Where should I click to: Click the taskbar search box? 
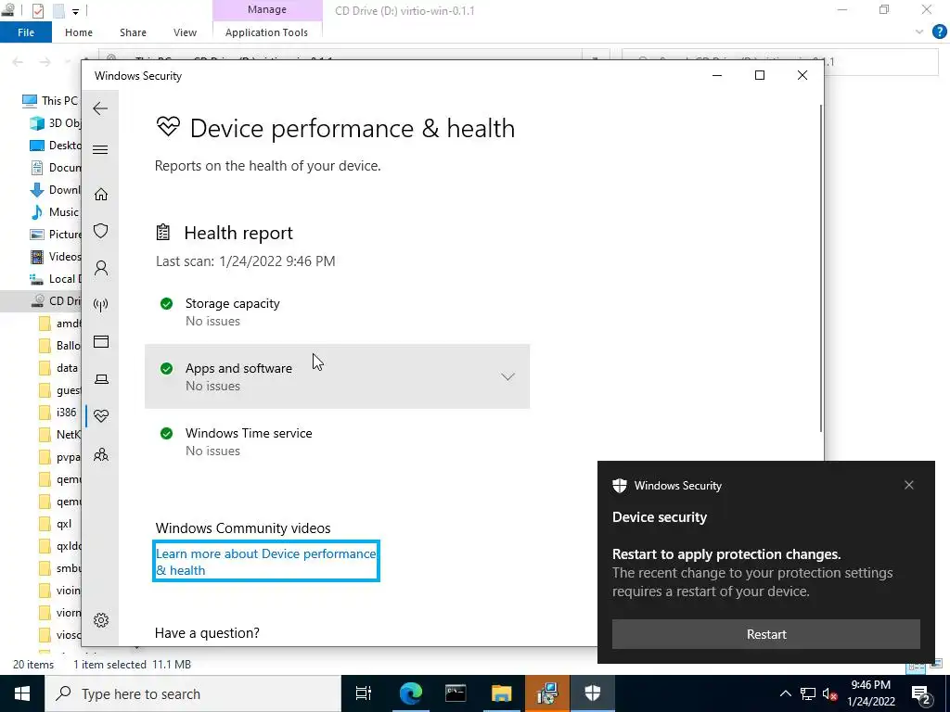point(193,693)
